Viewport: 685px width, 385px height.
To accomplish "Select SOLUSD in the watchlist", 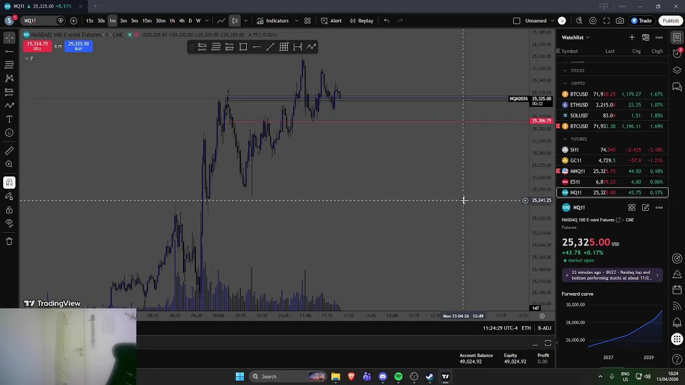I will (612, 115).
